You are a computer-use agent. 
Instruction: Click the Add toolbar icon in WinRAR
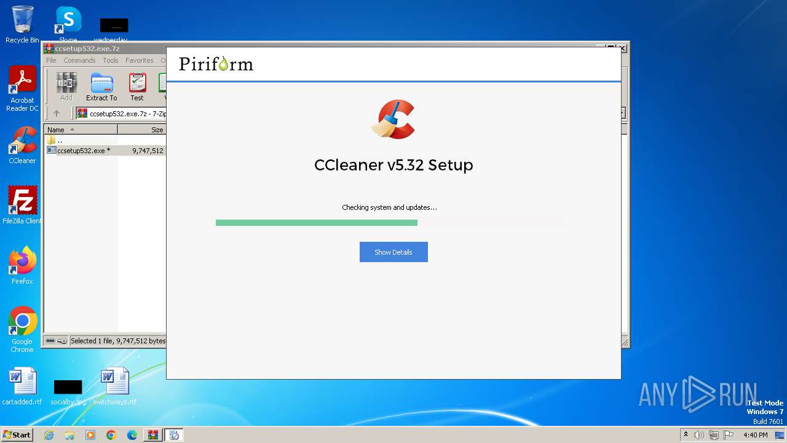coord(66,87)
